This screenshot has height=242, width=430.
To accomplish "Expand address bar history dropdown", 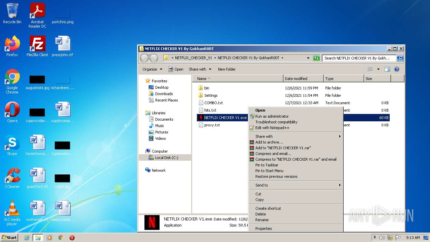I will [308, 58].
